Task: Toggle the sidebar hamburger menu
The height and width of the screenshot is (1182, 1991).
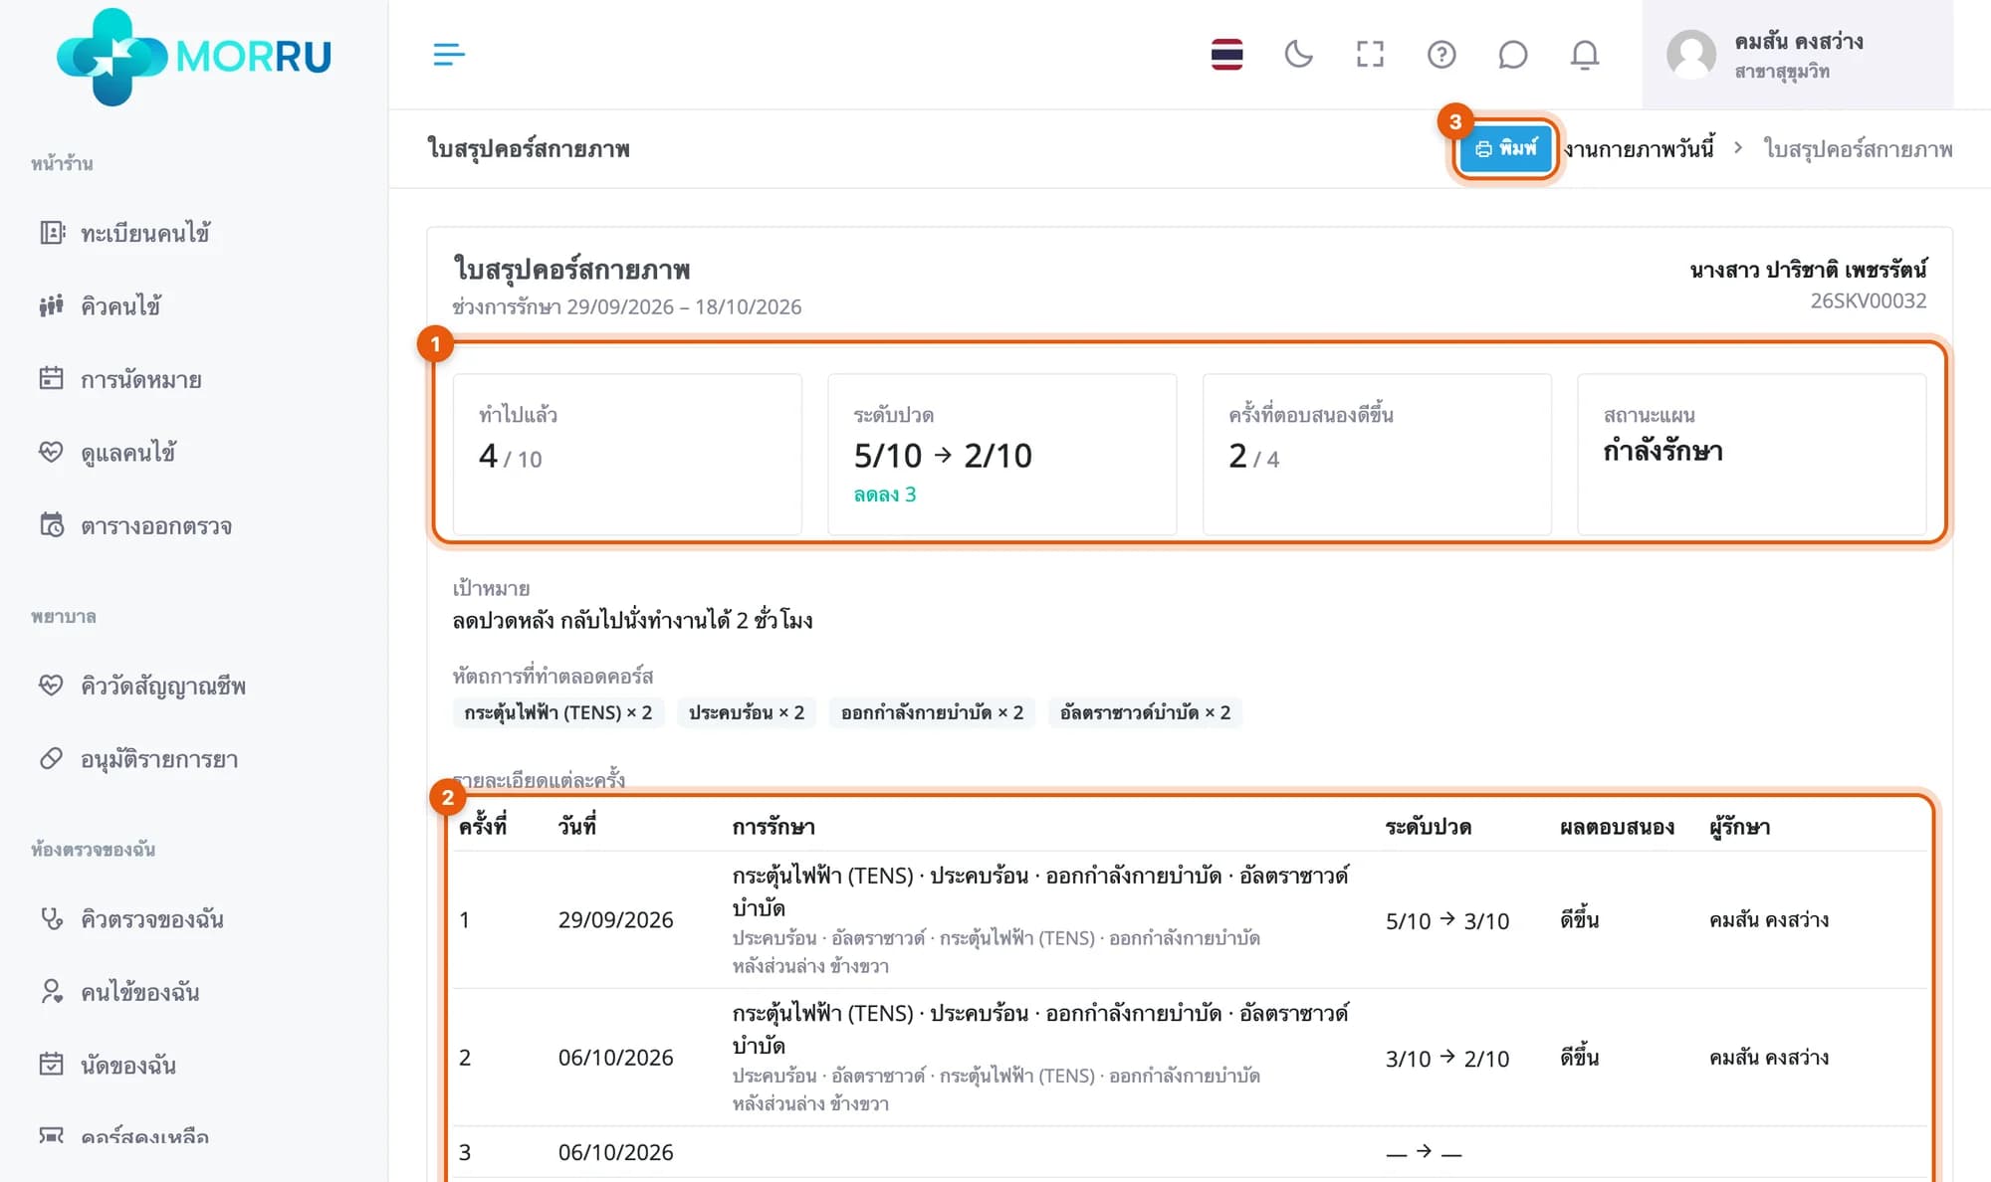Action: tap(449, 55)
